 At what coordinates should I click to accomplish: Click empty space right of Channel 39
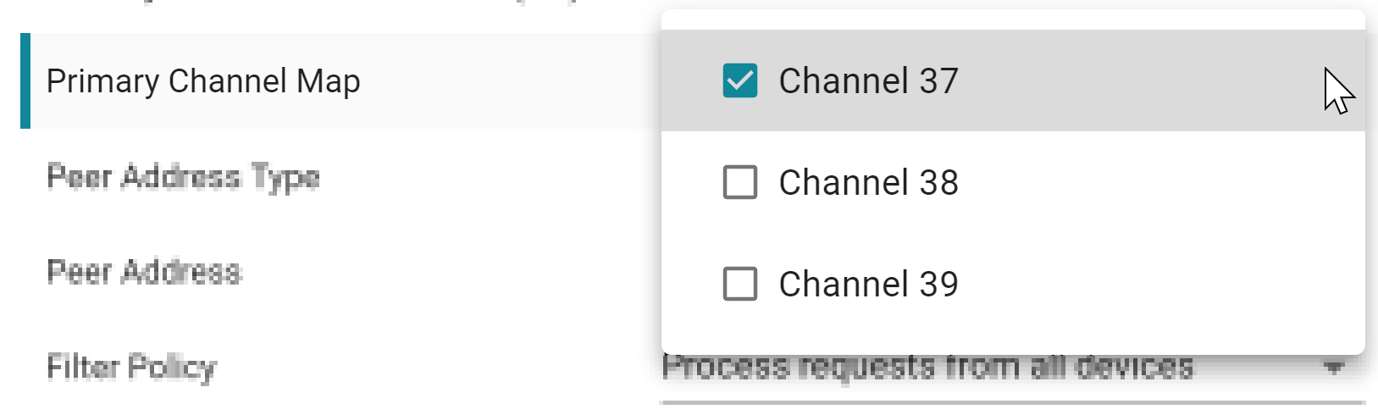[x=1160, y=285]
